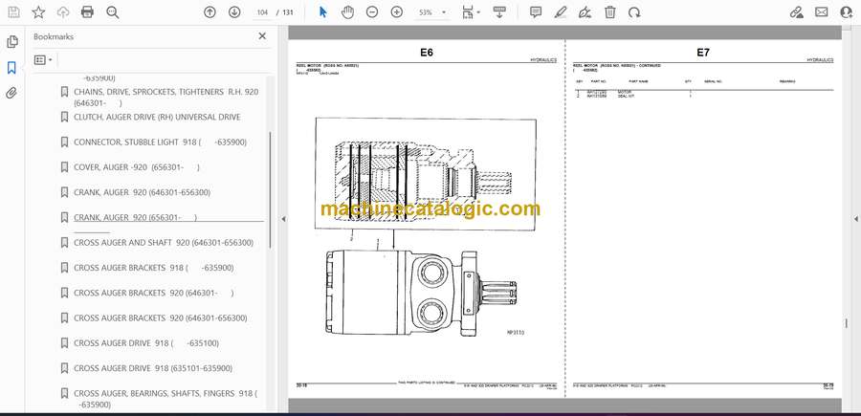Zoom in with plus button
The height and width of the screenshot is (416, 861).
(396, 12)
